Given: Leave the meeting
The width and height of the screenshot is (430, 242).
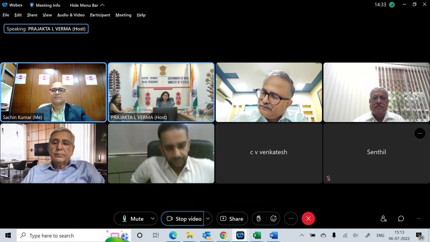Looking at the screenshot, I should point(308,218).
